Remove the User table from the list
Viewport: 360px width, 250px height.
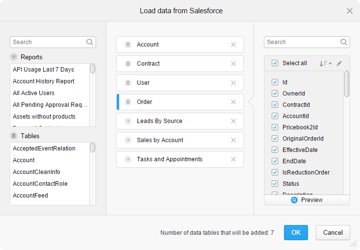pos(233,83)
